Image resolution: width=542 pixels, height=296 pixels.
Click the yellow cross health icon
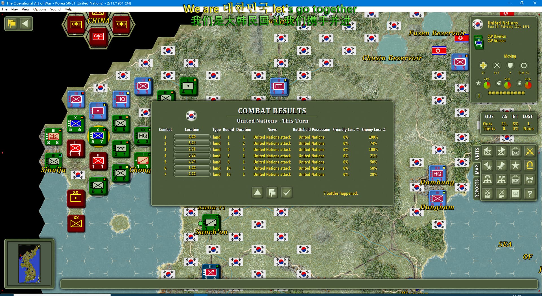point(483,66)
